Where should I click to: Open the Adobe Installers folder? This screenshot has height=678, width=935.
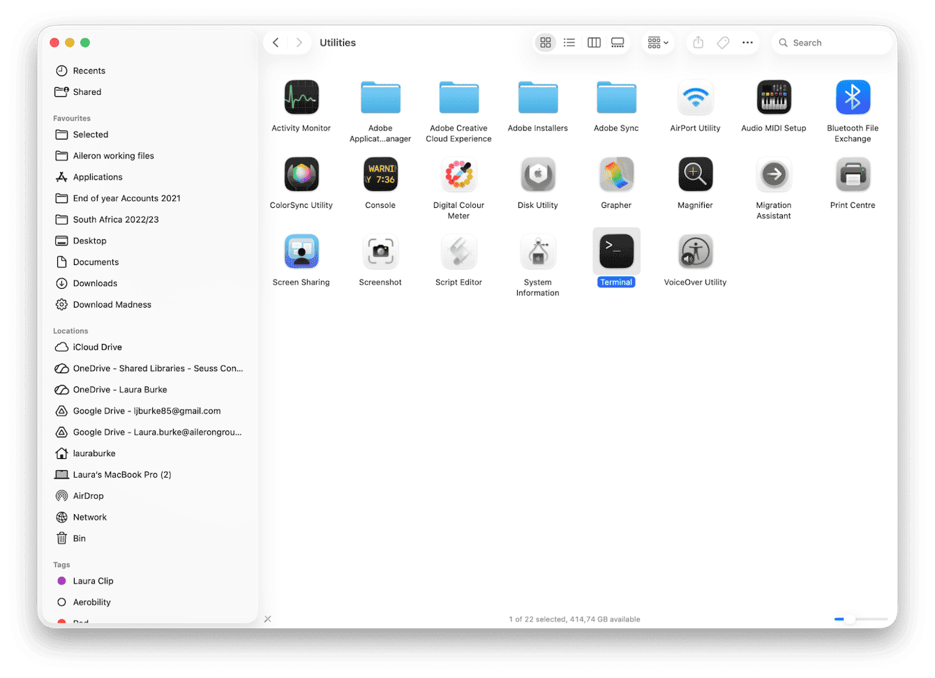point(537,97)
